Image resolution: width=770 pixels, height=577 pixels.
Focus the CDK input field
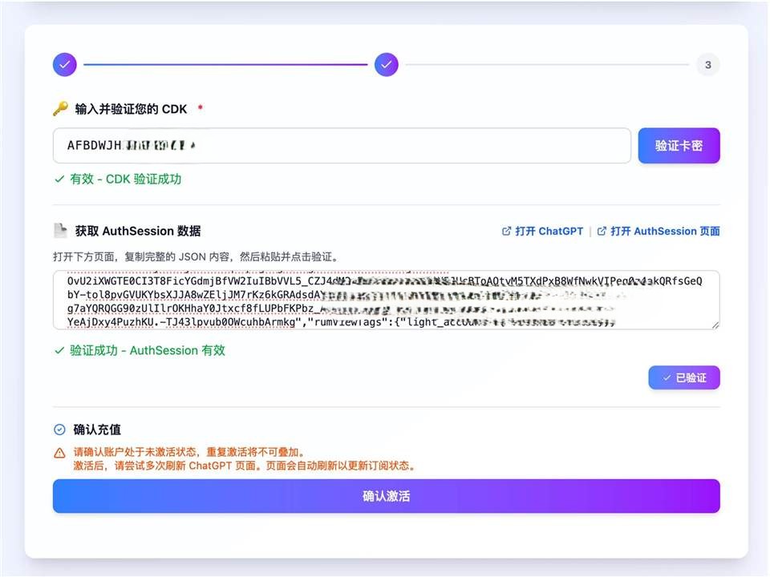pos(342,146)
